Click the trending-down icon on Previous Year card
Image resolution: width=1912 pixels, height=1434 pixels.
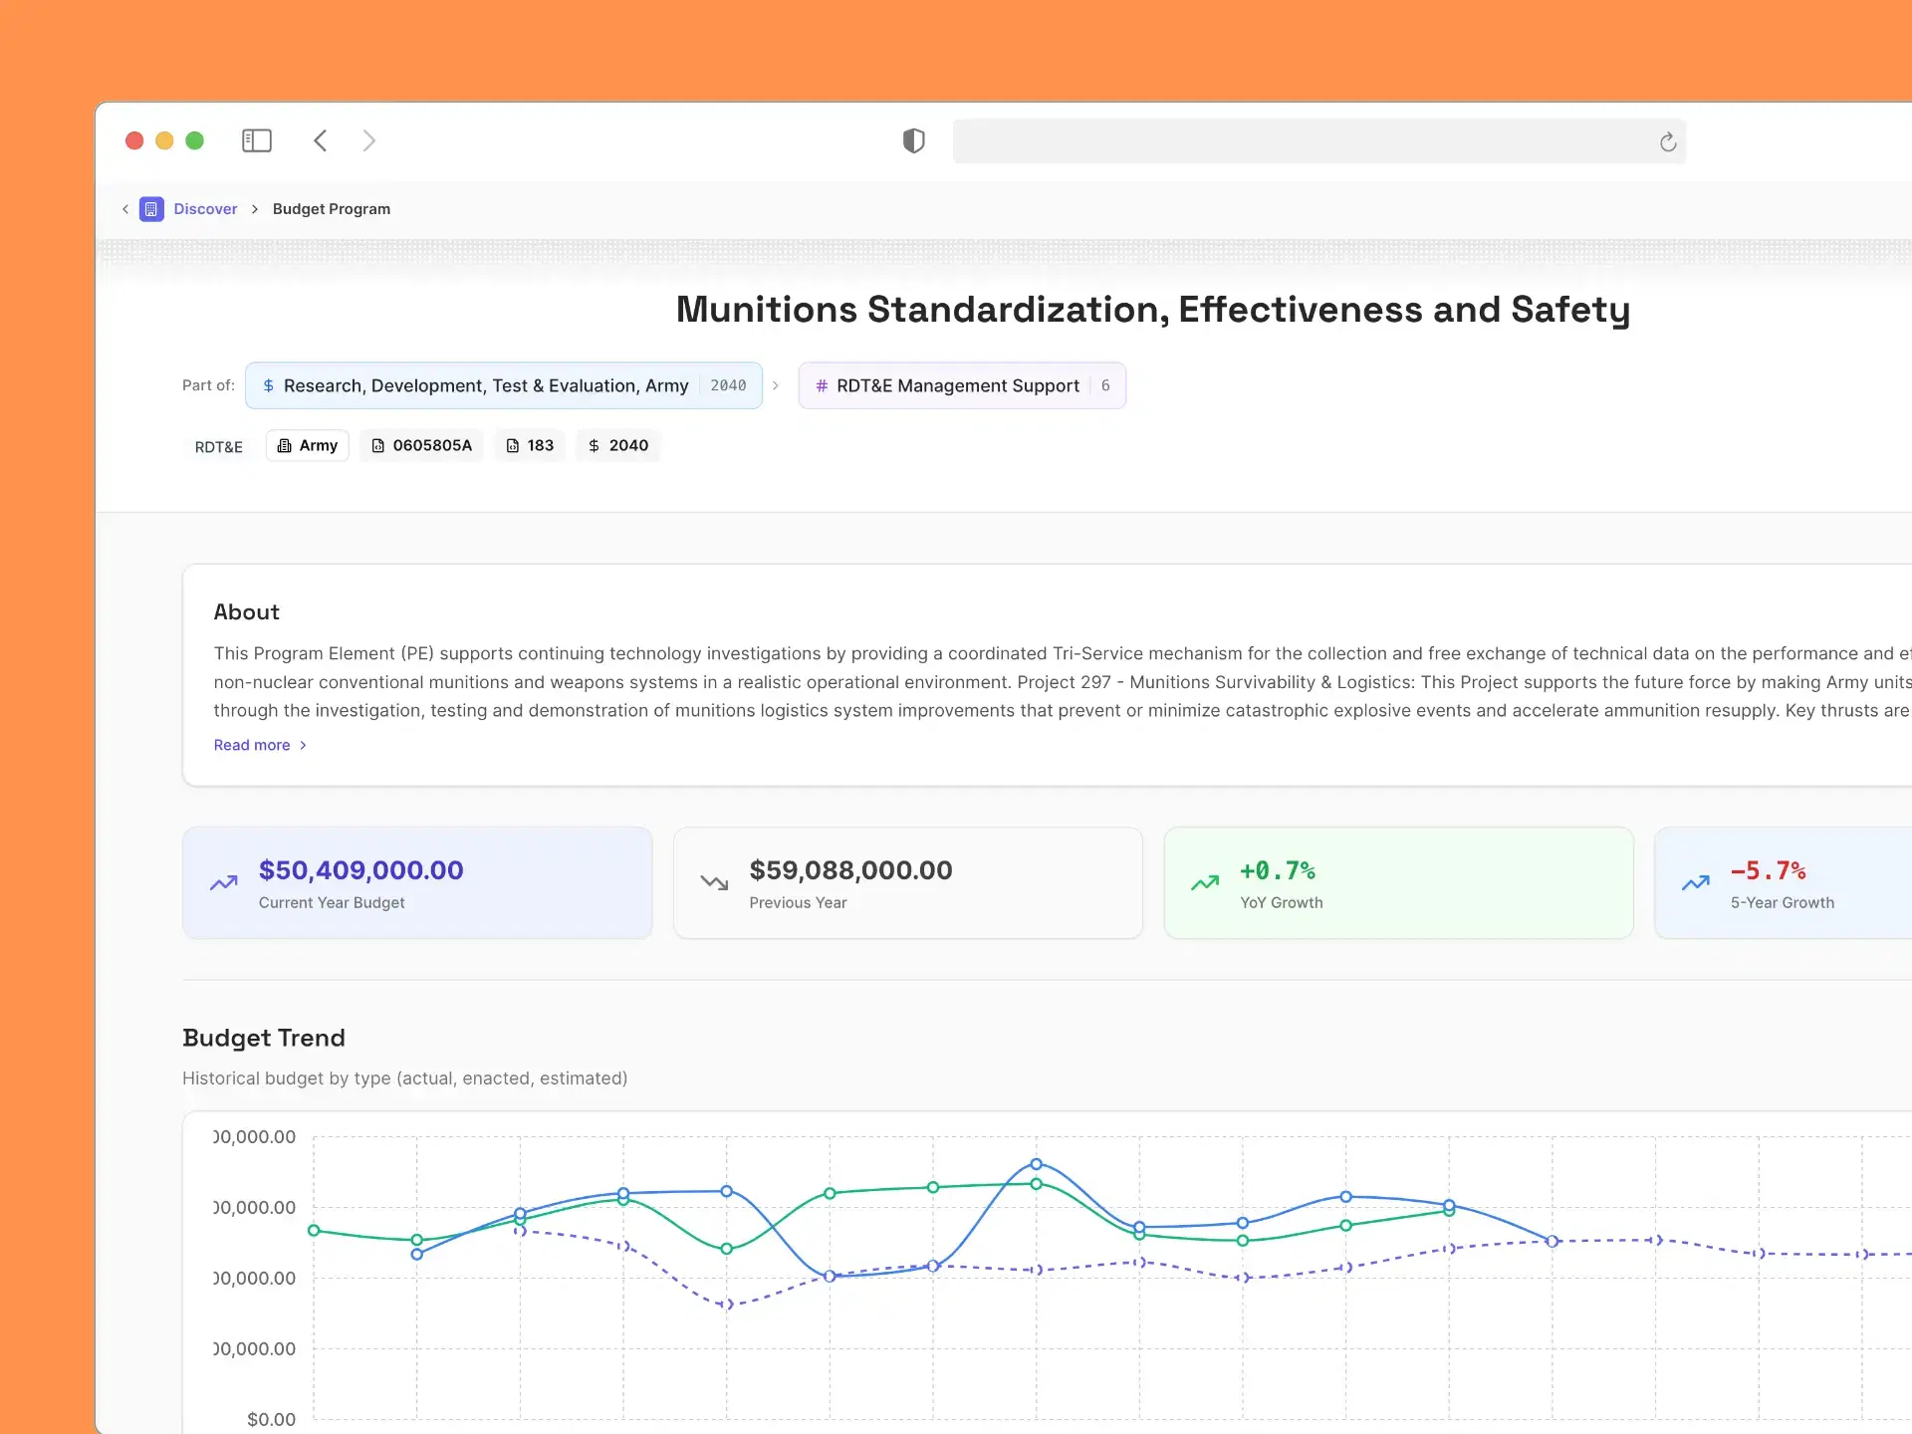(x=714, y=883)
